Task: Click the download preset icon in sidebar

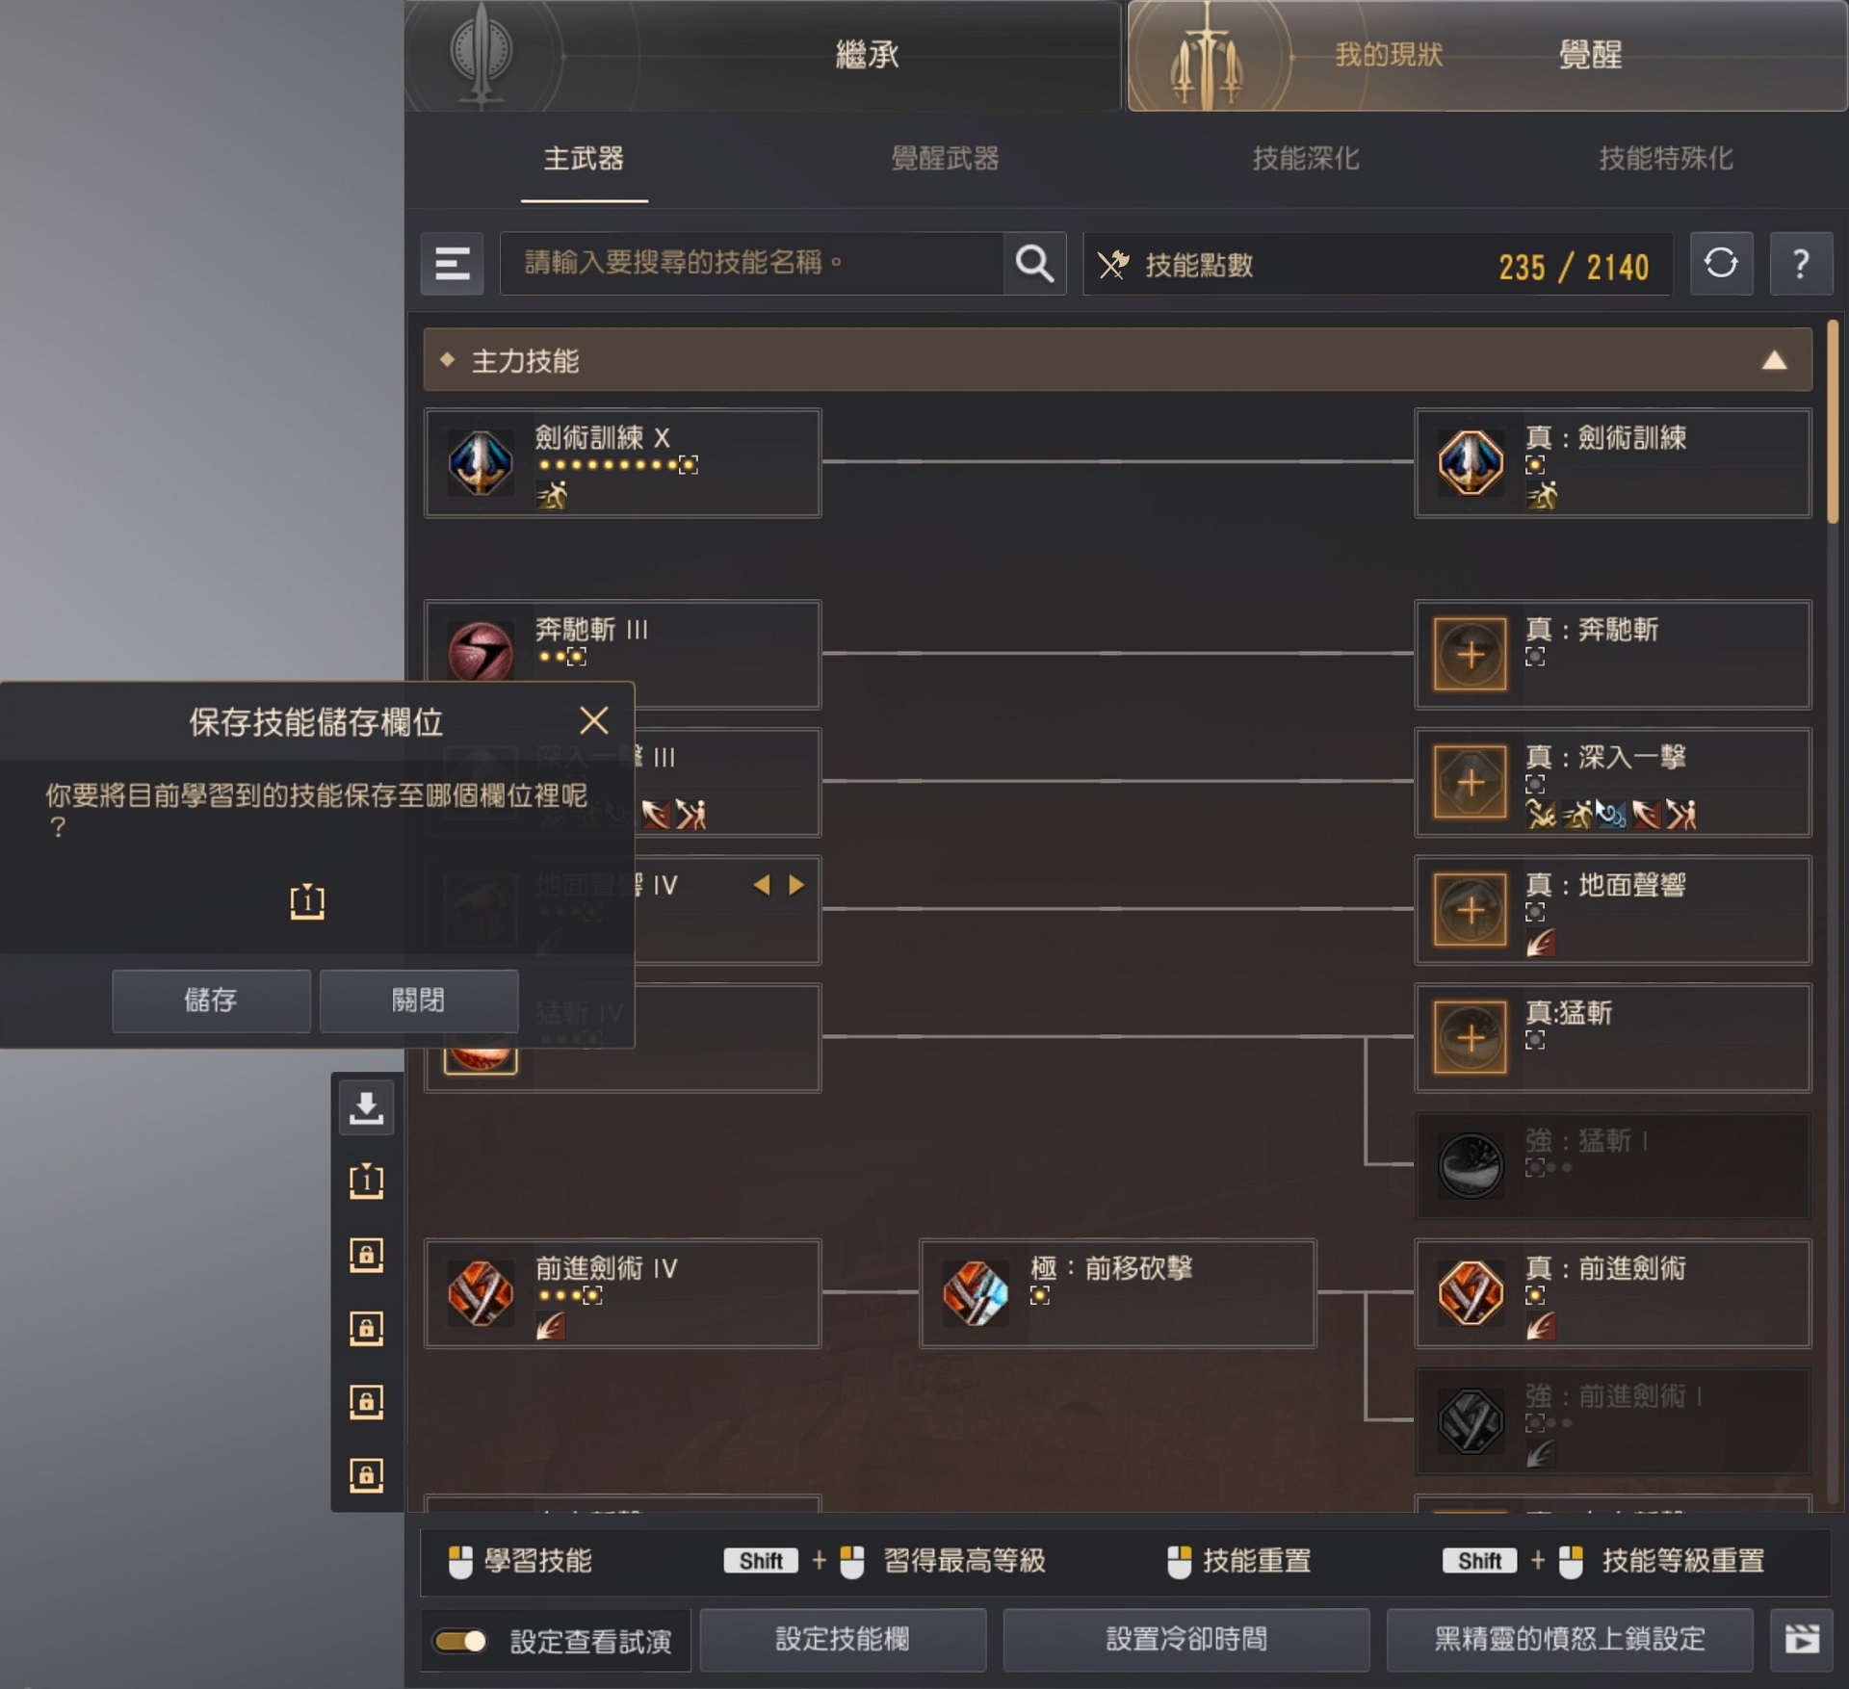Action: point(366,1107)
